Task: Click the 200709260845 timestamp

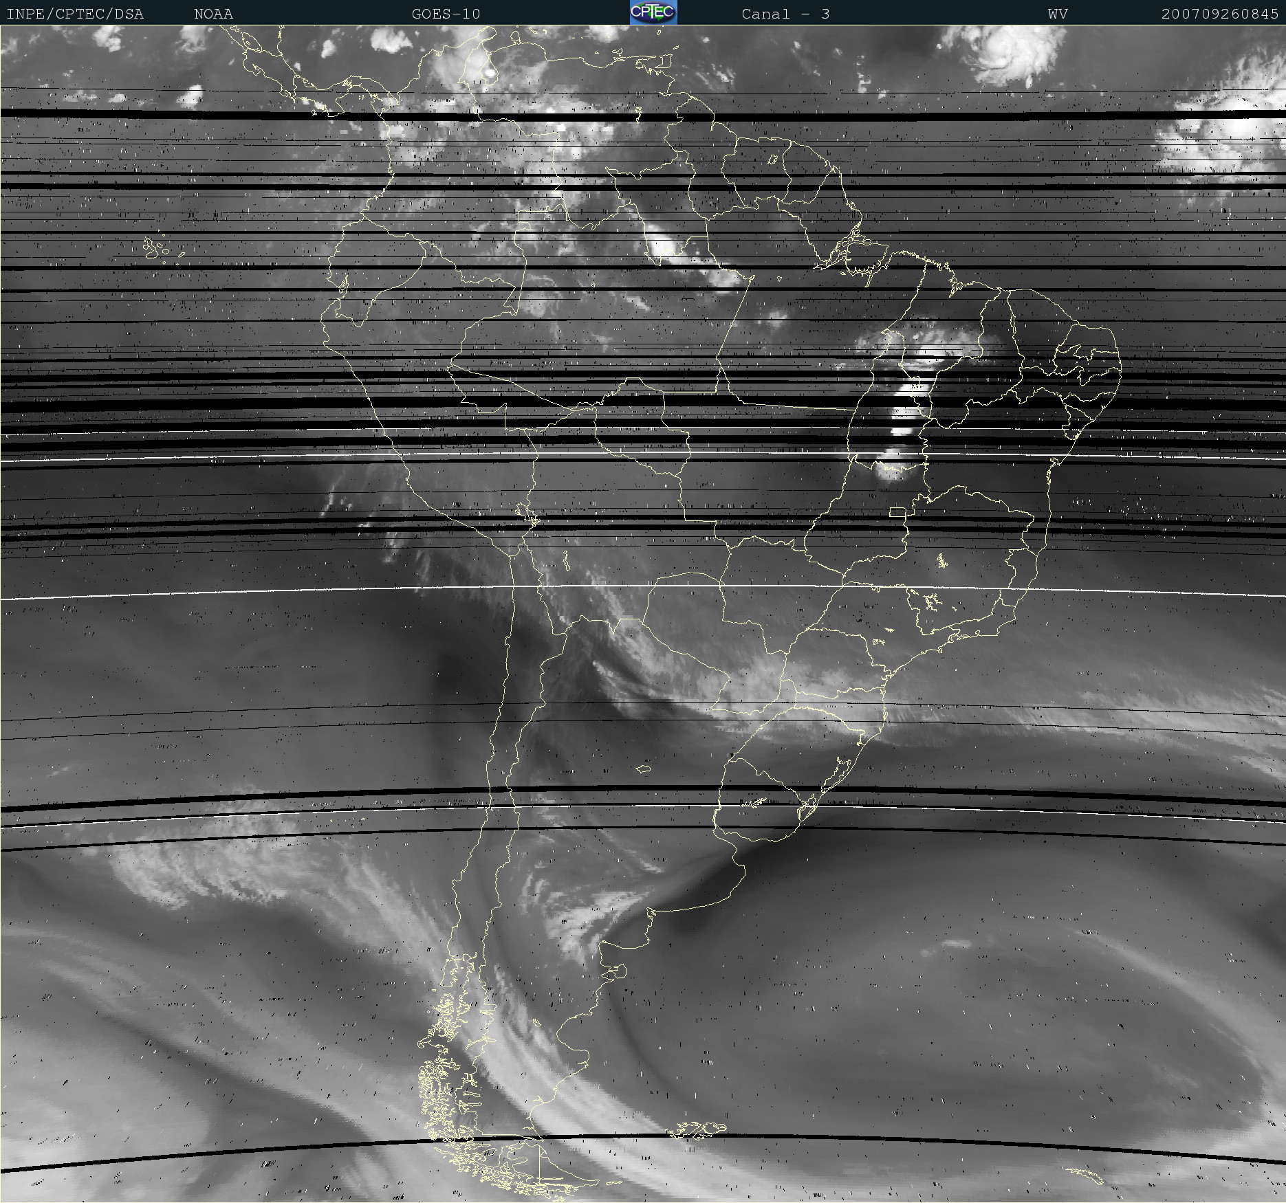Action: coord(1219,14)
